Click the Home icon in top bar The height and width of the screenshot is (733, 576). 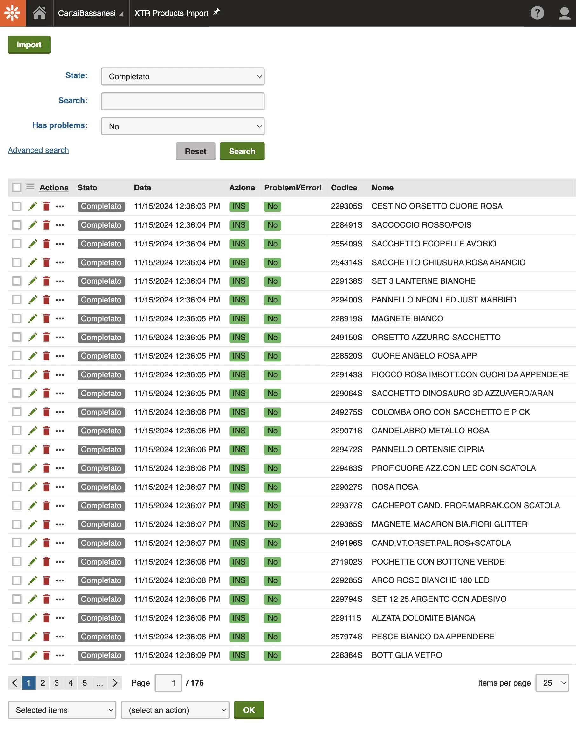tap(39, 13)
